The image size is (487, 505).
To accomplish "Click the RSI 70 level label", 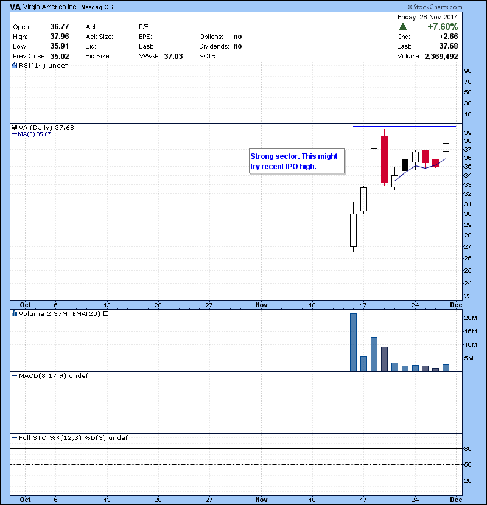I will point(468,82).
